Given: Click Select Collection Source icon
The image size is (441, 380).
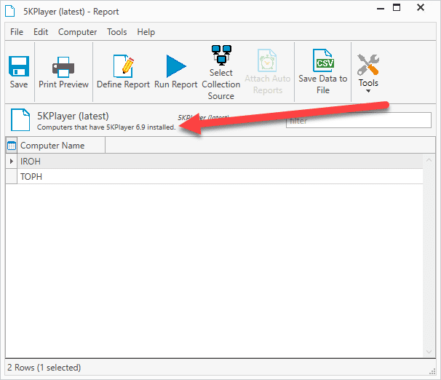Looking at the screenshot, I should tap(221, 55).
